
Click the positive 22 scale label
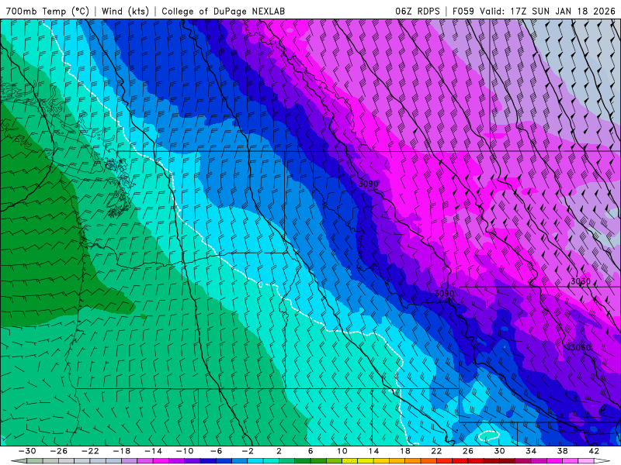click(x=436, y=451)
